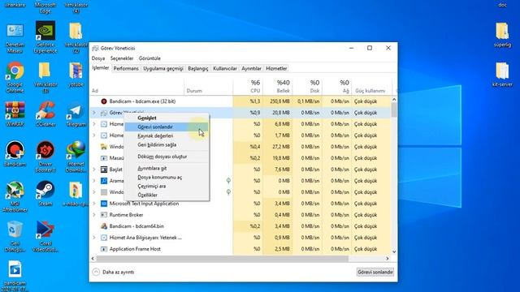The width and height of the screenshot is (520, 292).
Task: Choose Kaynak değerleri in context menu
Action: tap(167, 135)
